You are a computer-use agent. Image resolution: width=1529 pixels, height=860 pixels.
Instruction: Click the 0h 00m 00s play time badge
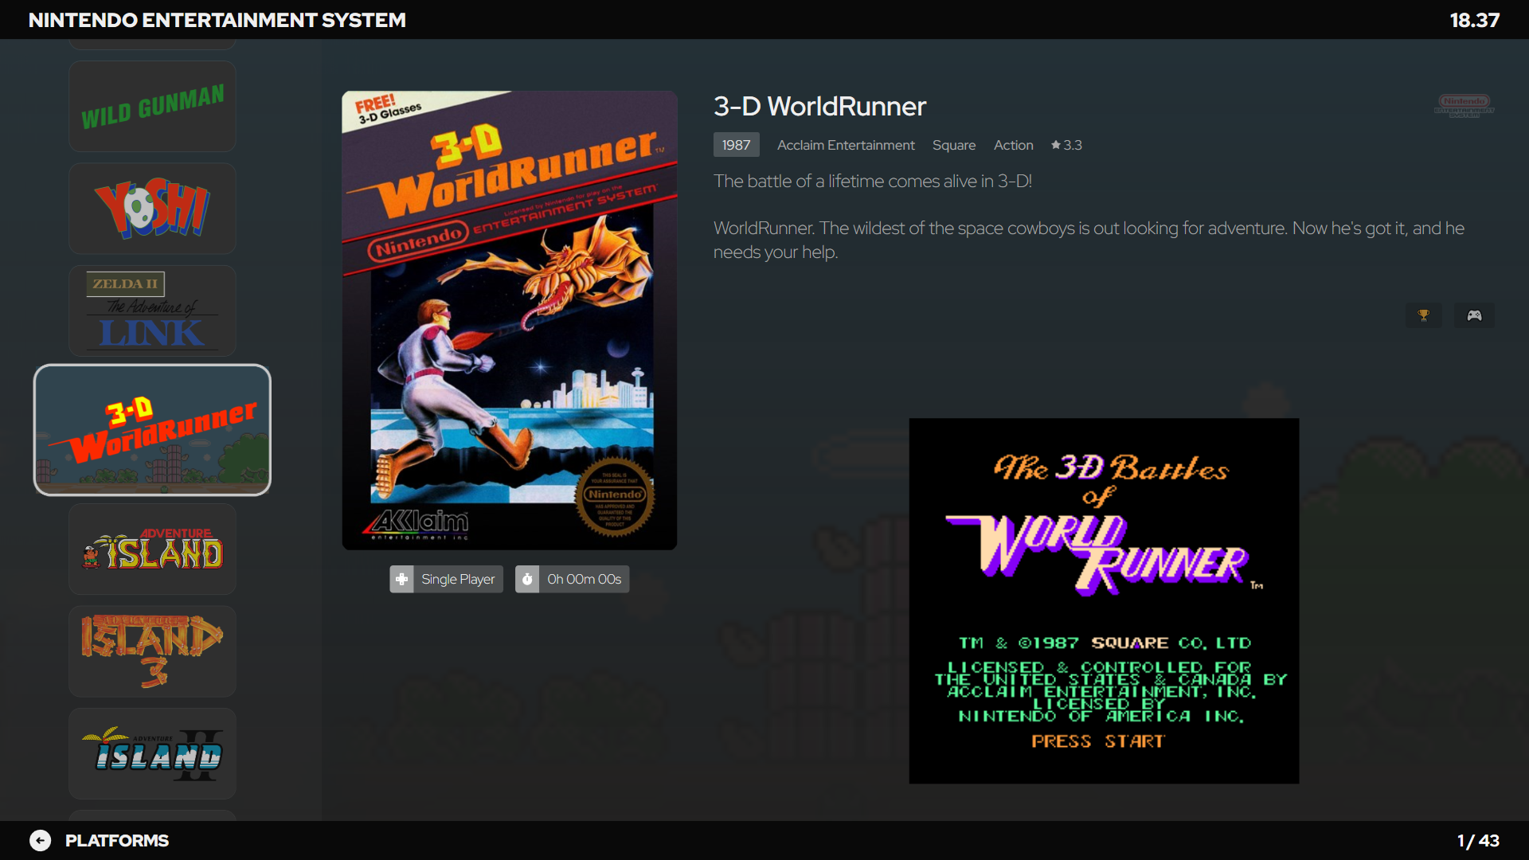(573, 579)
